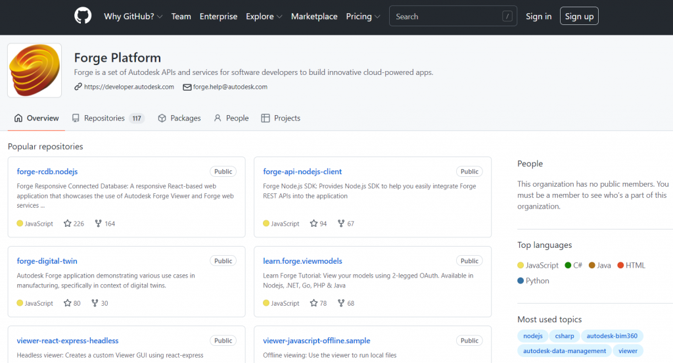Click the GitHub search input field
This screenshot has height=363, width=673.
tap(453, 16)
